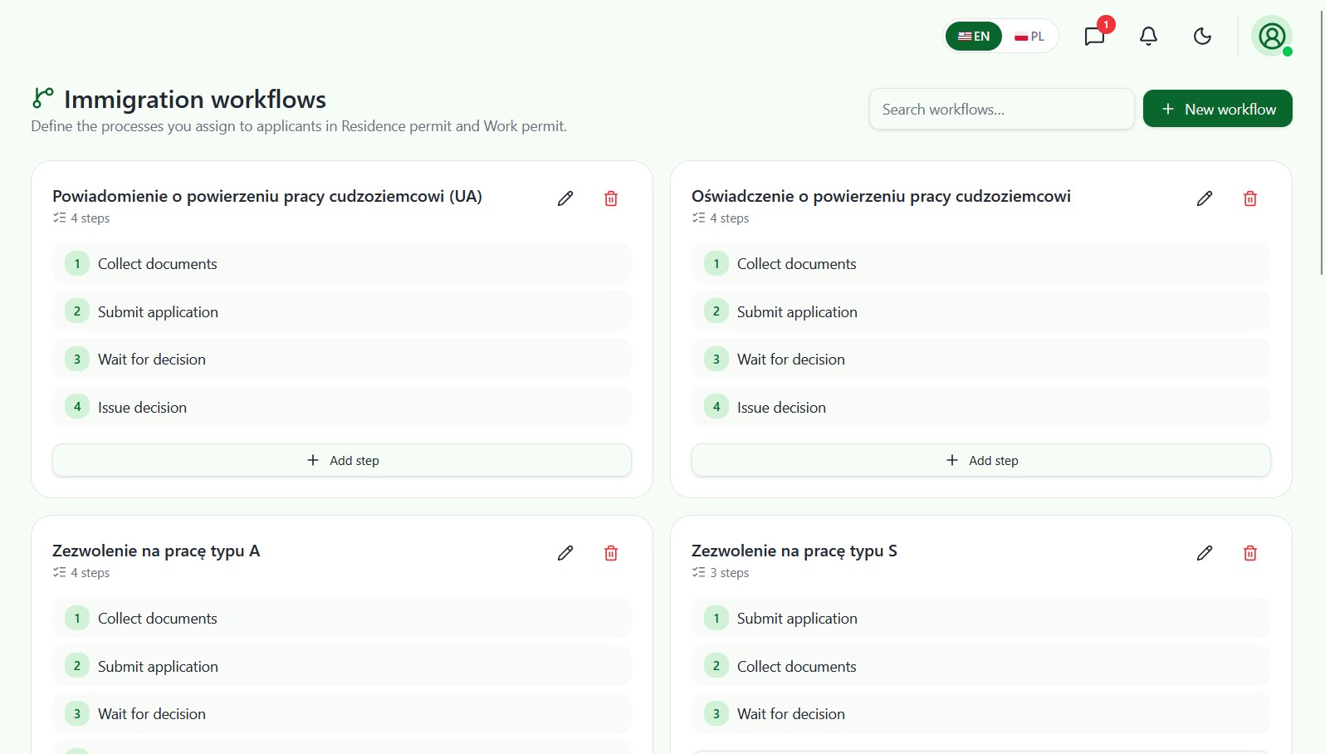Focus the Search workflows field

[x=1002, y=109]
